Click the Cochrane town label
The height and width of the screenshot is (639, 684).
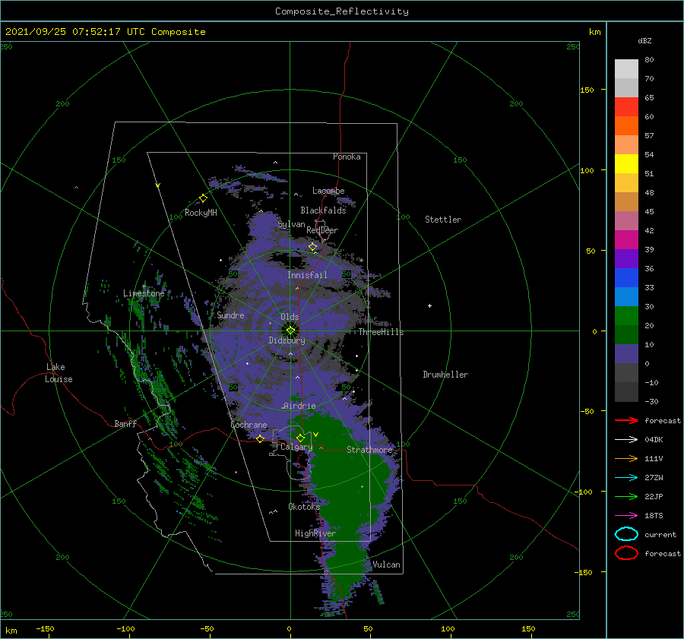(249, 425)
